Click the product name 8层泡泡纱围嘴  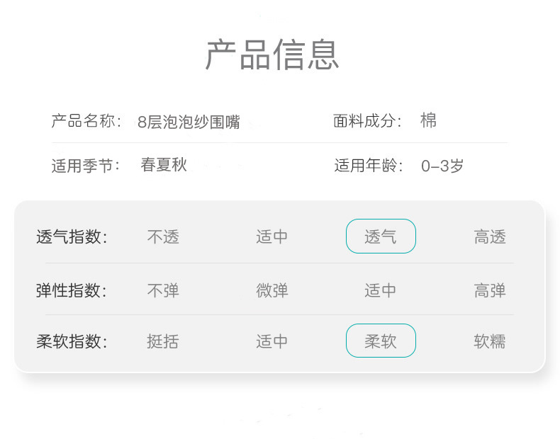(189, 122)
